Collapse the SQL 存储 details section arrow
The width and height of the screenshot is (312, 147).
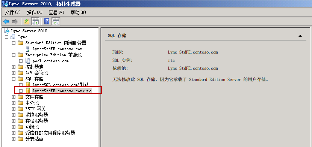(300, 36)
